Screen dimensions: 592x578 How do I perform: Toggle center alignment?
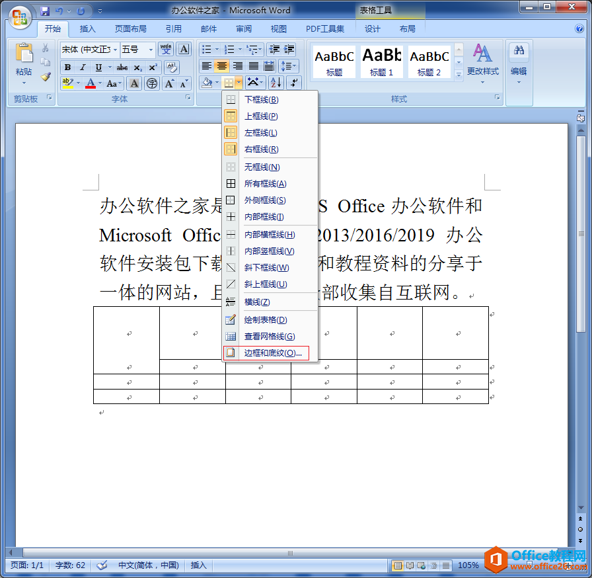tap(221, 67)
